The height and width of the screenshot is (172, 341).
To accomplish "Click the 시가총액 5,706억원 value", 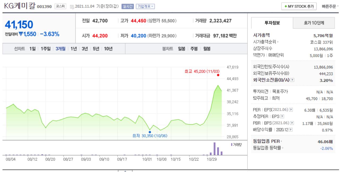I will click(x=323, y=35).
